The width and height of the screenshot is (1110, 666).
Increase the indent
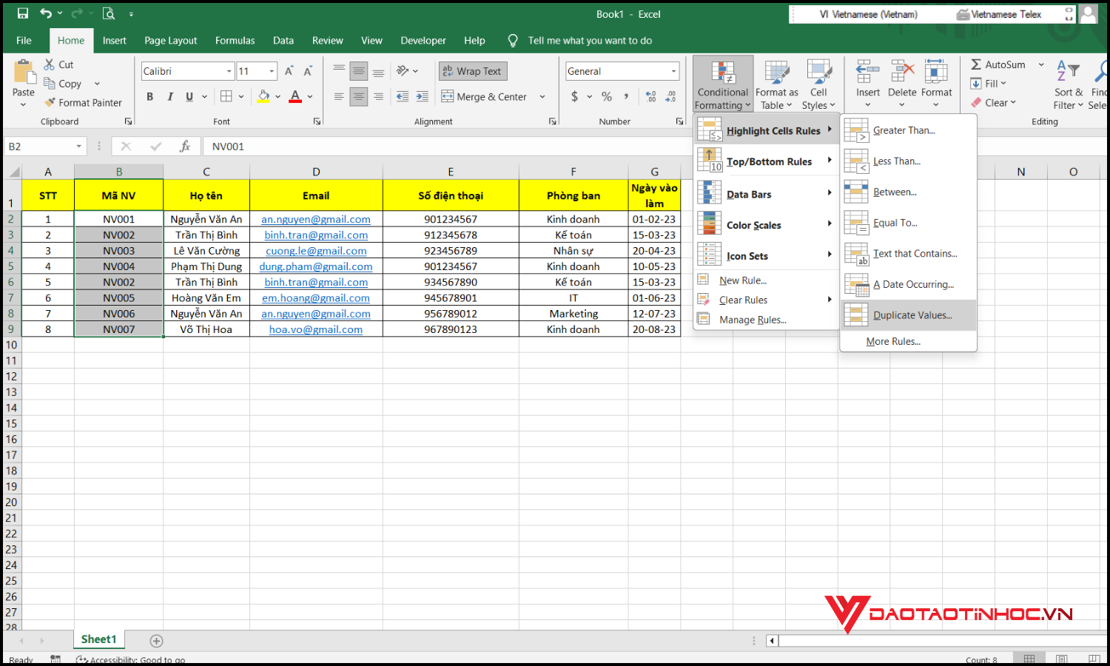[423, 96]
